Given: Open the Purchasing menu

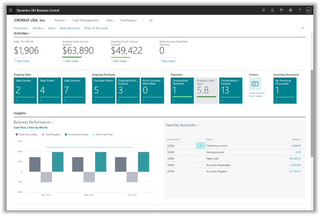Looking at the screenshot, I should click(x=129, y=20).
